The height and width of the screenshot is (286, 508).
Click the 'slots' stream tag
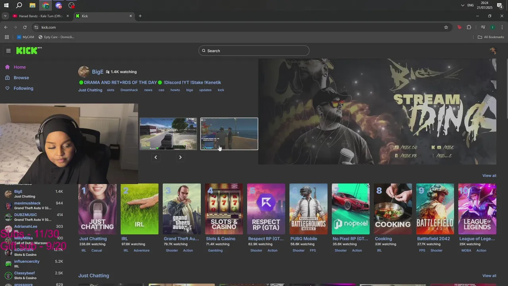click(x=111, y=90)
